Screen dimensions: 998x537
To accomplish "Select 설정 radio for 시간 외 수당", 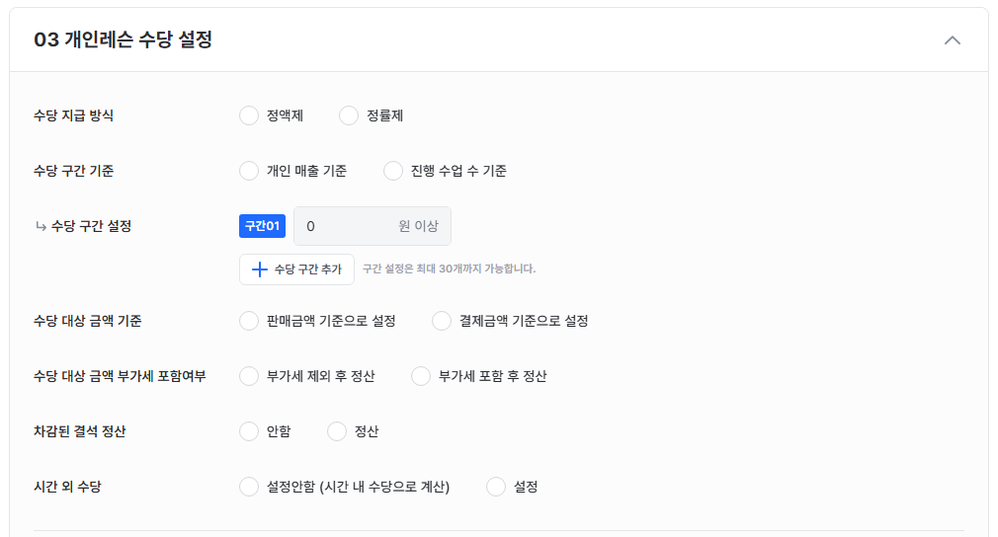I will [496, 487].
